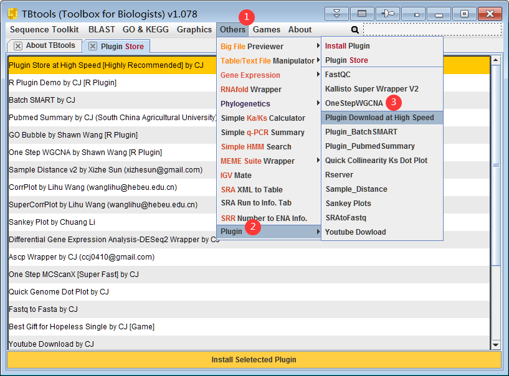Open the GO & KEGG menu
Viewport: 509px width, 376px height.
coord(145,29)
